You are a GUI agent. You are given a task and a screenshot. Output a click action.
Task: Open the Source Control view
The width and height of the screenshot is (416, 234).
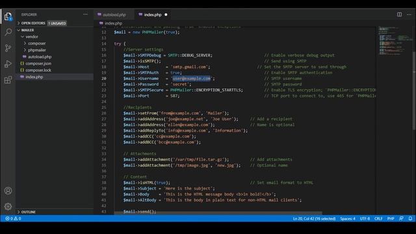8,48
